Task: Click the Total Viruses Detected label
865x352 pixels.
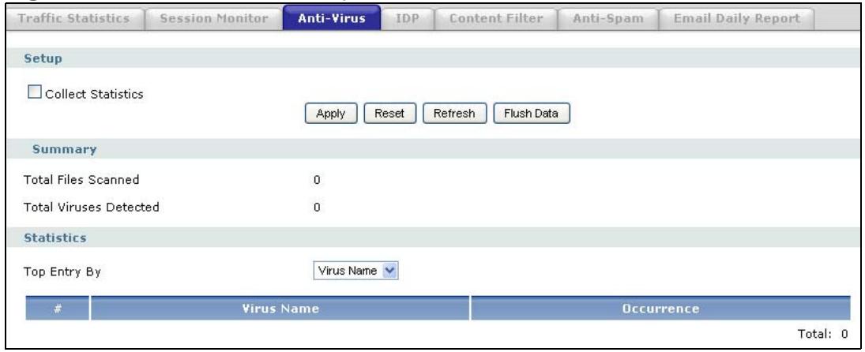Action: pos(92,208)
